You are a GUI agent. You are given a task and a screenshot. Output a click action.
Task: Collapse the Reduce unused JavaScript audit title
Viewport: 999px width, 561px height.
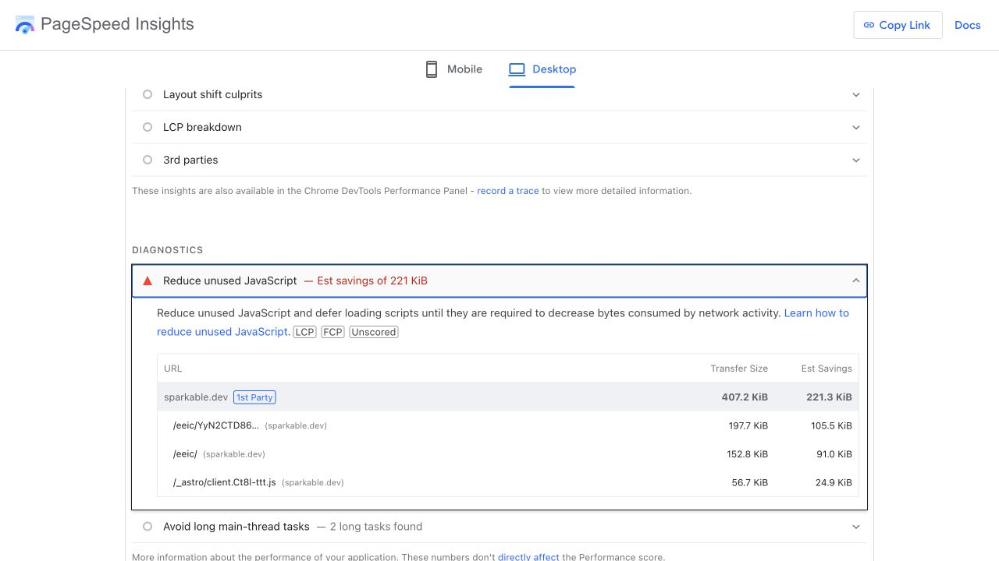230,280
